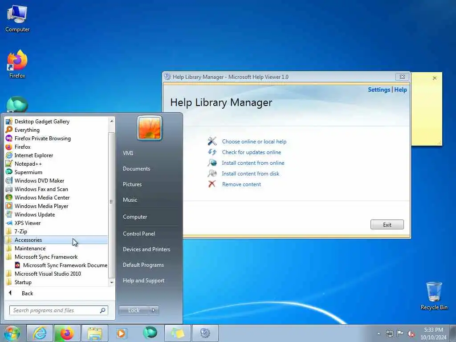Show hidden tray icons arrow

379,334
